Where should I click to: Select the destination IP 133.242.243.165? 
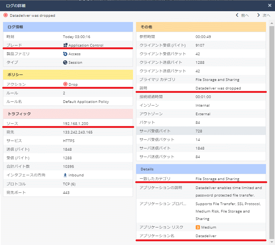77,132
